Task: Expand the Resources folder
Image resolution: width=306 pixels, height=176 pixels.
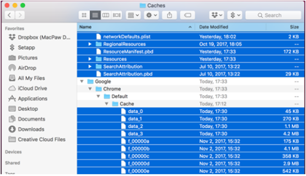Action: [x=90, y=59]
